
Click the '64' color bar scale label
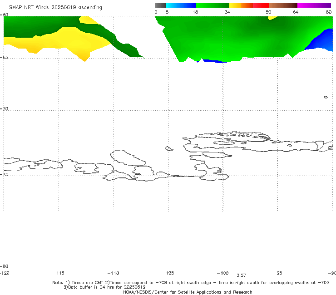pyautogui.click(x=296, y=12)
